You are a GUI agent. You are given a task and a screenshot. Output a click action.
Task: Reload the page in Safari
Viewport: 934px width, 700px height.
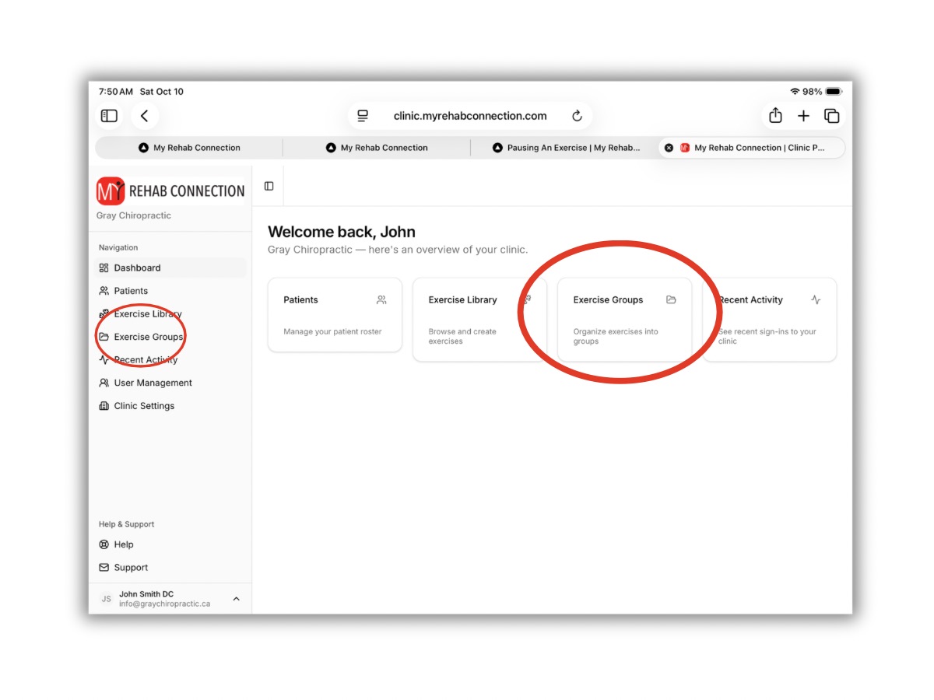pos(577,116)
